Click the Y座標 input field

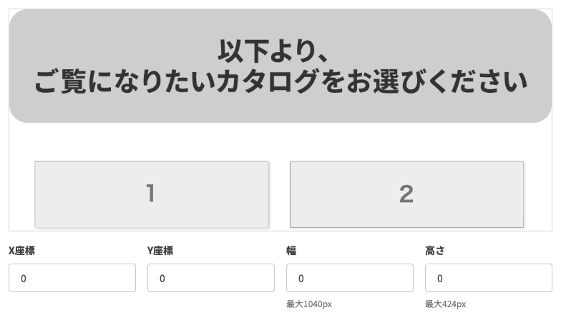pos(211,278)
